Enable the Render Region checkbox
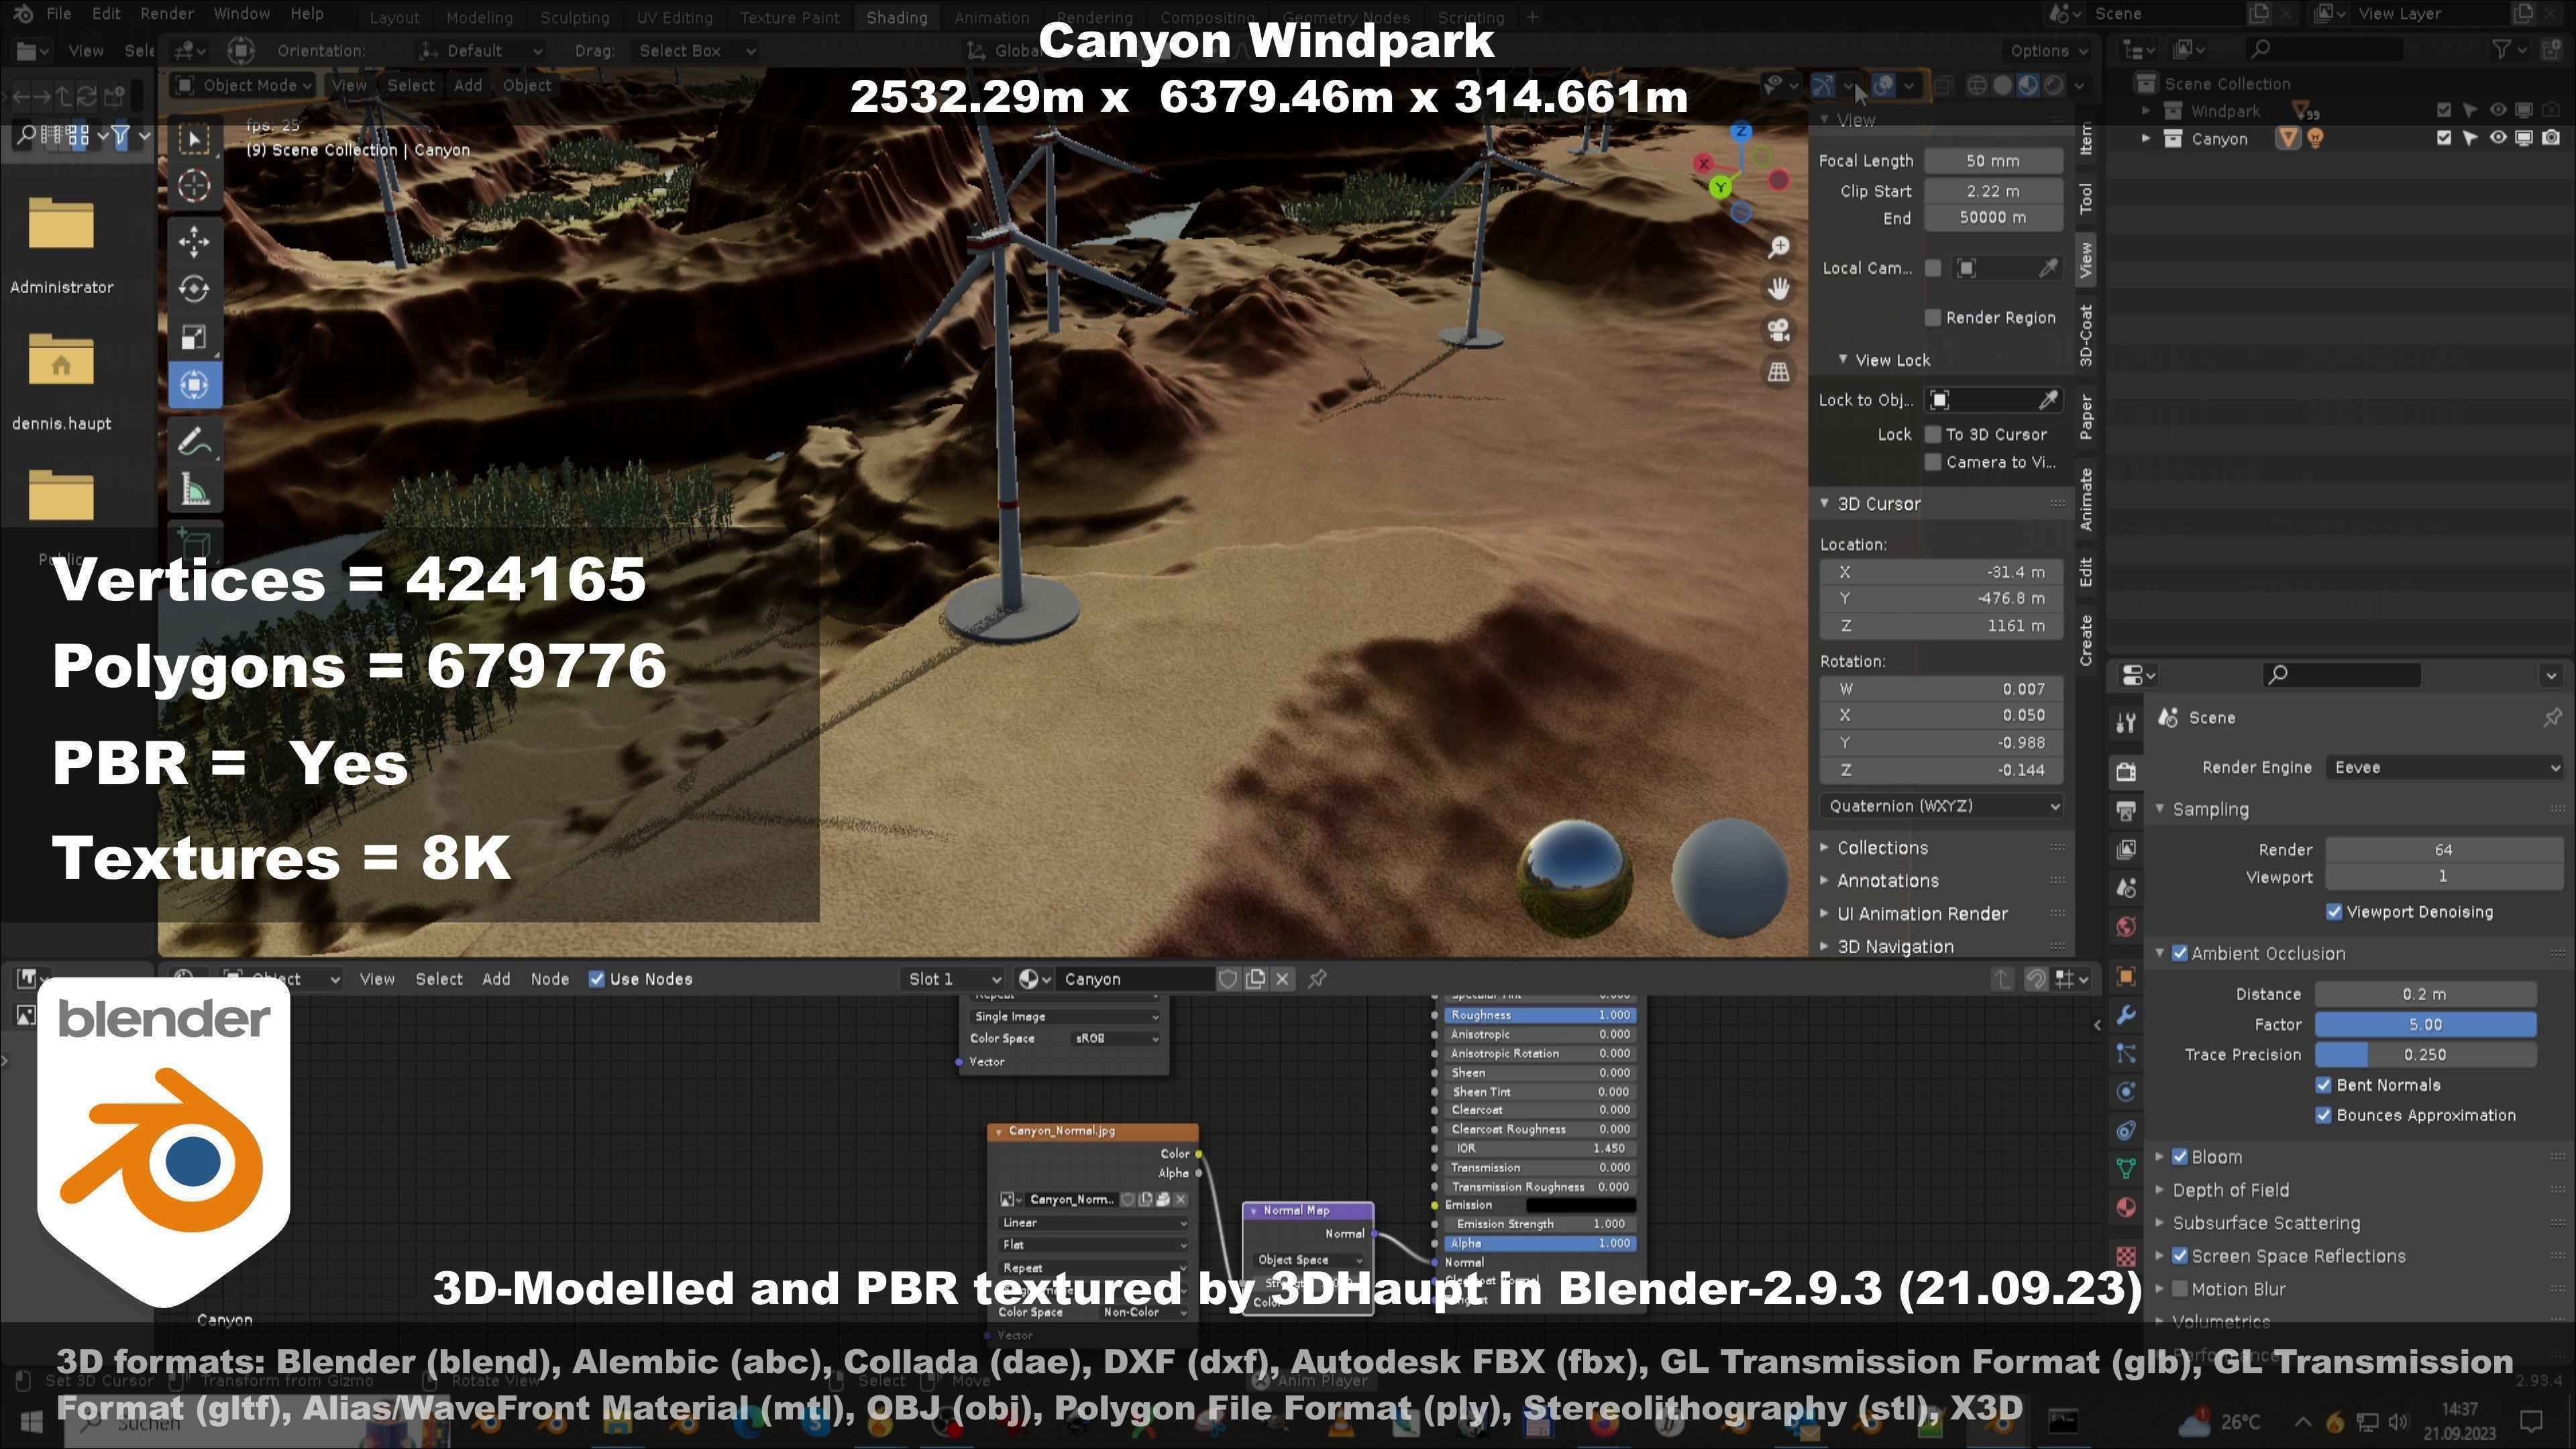The height and width of the screenshot is (1449, 2576). (1933, 318)
